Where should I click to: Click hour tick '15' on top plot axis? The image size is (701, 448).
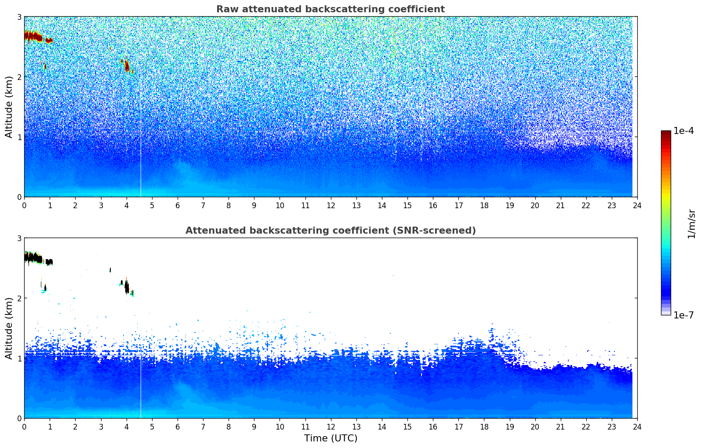407,205
